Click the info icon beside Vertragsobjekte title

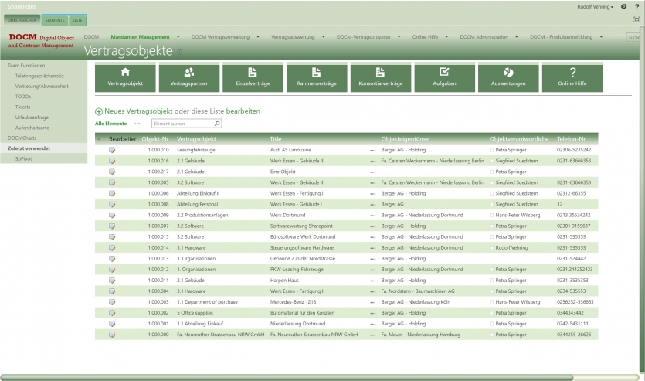[179, 53]
